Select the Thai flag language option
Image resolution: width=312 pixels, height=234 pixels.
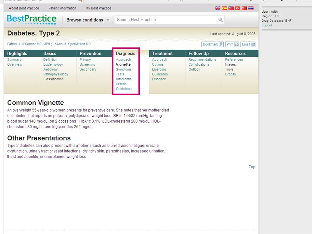(251, 8)
